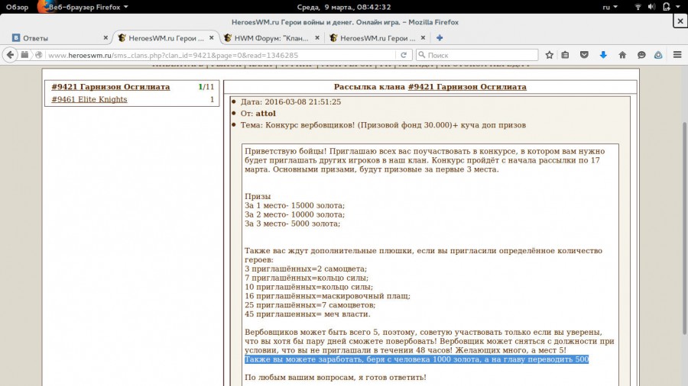
Task: Open the Обзор activities overview
Action: point(17,7)
